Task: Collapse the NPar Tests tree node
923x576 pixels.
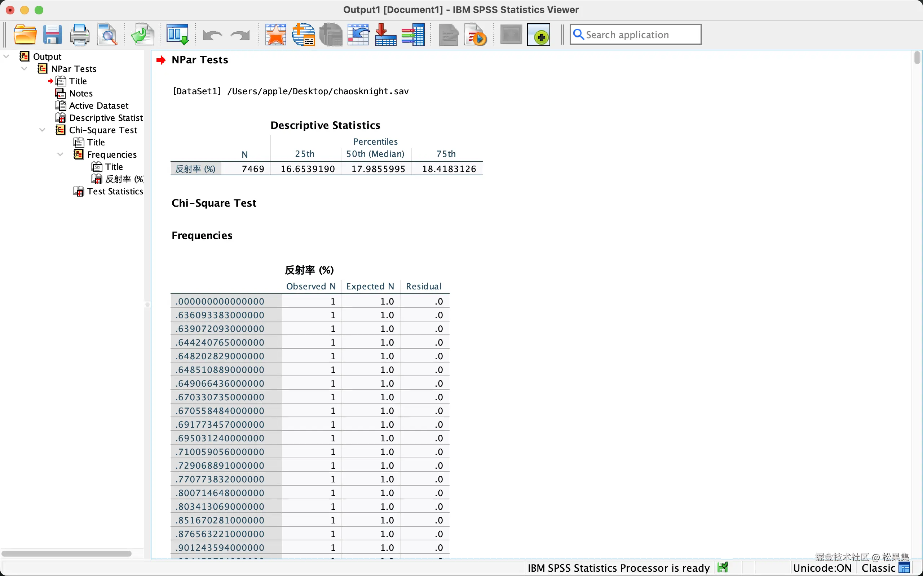Action: pos(24,68)
